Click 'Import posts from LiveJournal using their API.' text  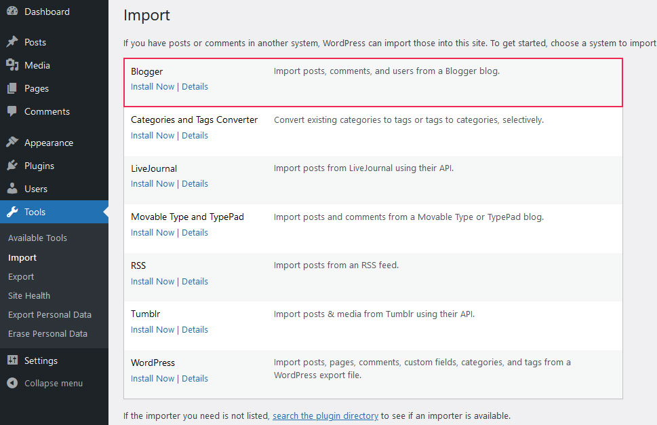pyautogui.click(x=363, y=168)
